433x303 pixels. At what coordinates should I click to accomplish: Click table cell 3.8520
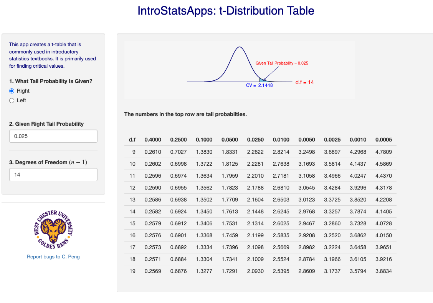358,200
